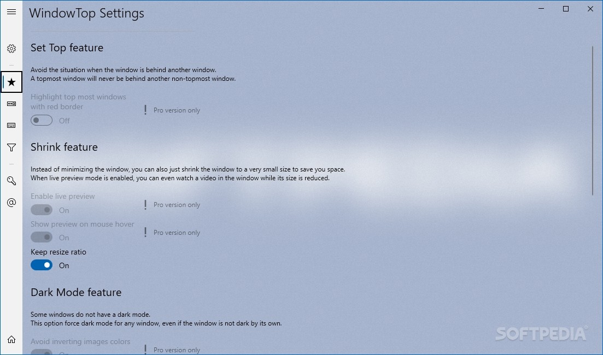Open the hamburger navigation menu
This screenshot has width=603, height=355.
tap(11, 11)
